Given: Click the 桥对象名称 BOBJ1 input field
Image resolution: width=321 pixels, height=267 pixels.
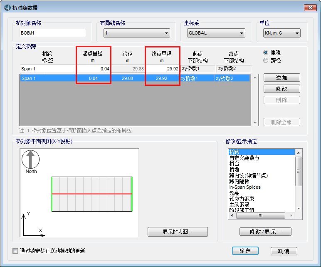Looking at the screenshot, I should [x=52, y=33].
